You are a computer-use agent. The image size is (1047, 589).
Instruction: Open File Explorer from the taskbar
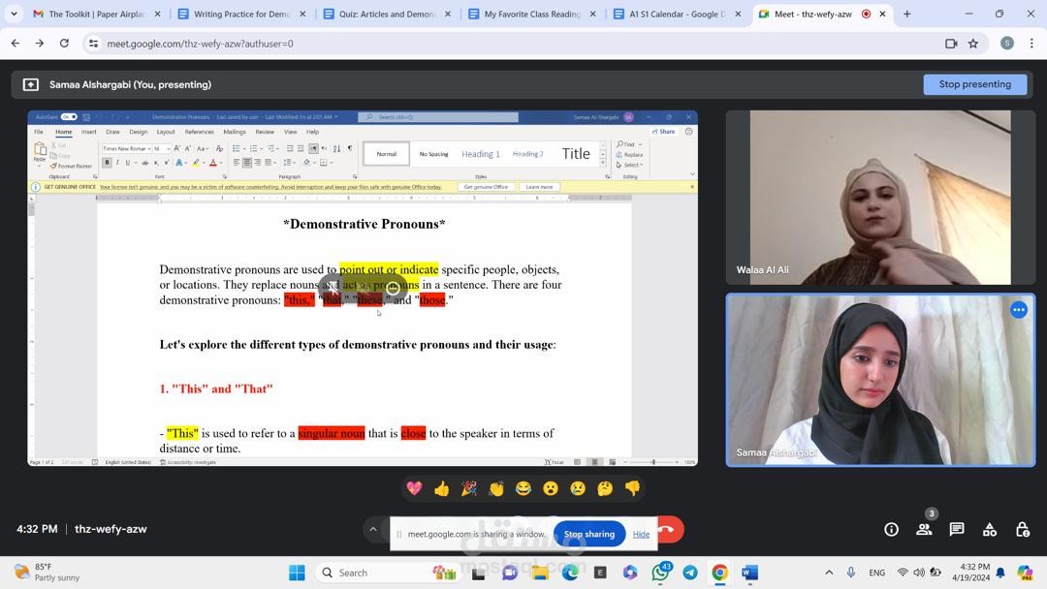tap(540, 573)
